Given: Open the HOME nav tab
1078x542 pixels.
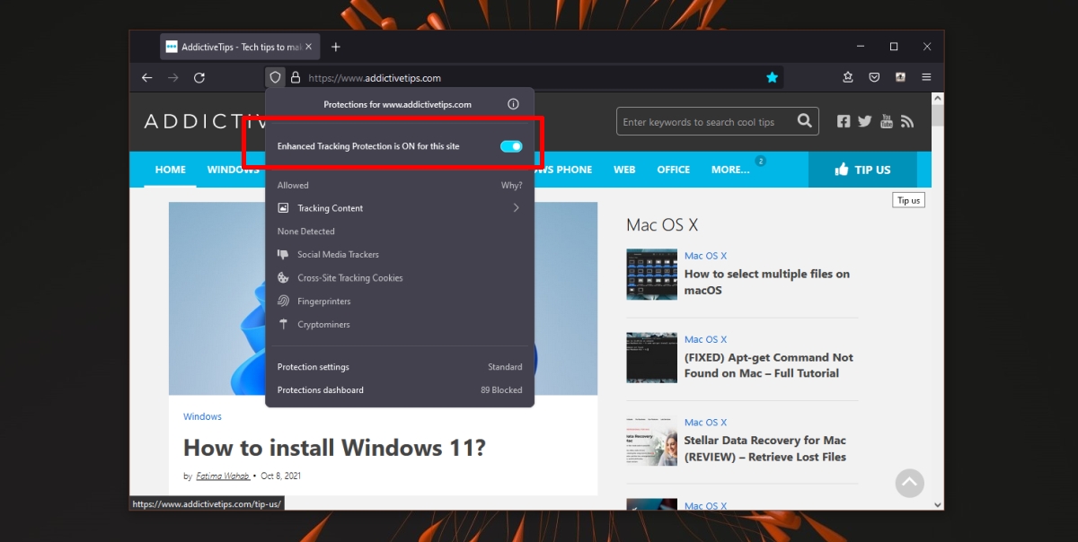Looking at the screenshot, I should point(171,170).
